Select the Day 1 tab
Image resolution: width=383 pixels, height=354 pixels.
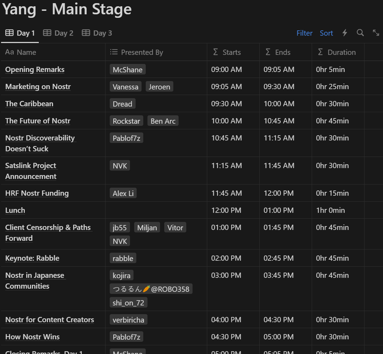tap(20, 33)
